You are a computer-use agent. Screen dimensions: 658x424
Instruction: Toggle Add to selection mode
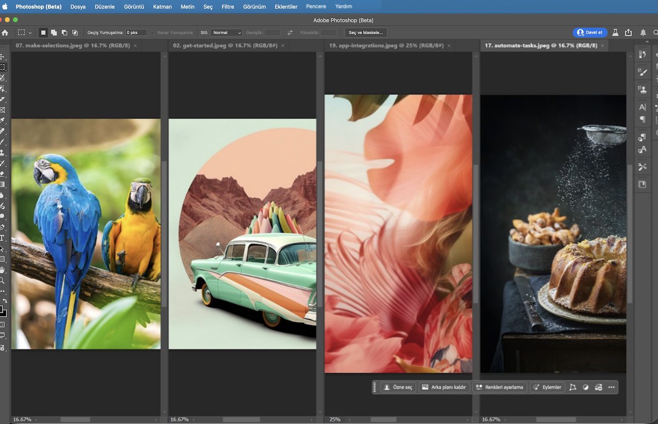pyautogui.click(x=53, y=32)
